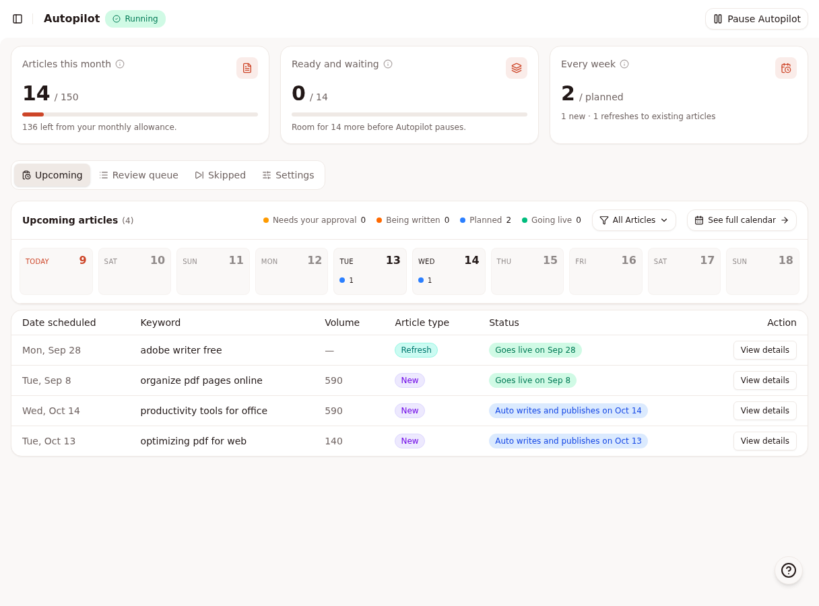Click the monthly allowance progress bar
819x606 pixels.
(140, 114)
